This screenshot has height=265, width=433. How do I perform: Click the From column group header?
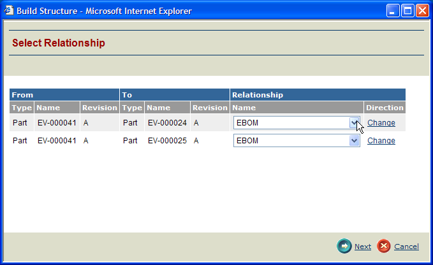pyautogui.click(x=22, y=95)
